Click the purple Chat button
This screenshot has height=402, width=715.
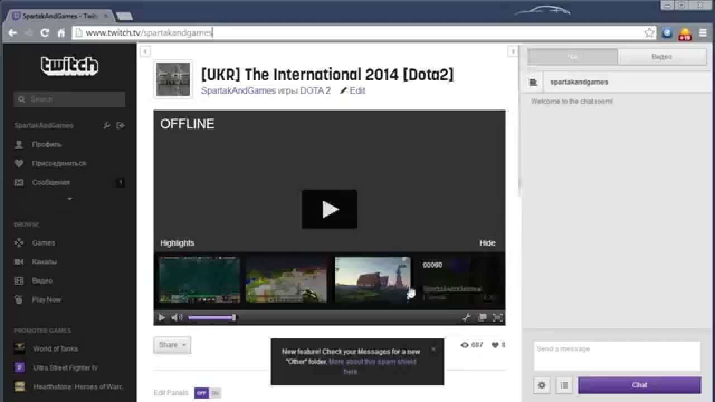coord(640,385)
